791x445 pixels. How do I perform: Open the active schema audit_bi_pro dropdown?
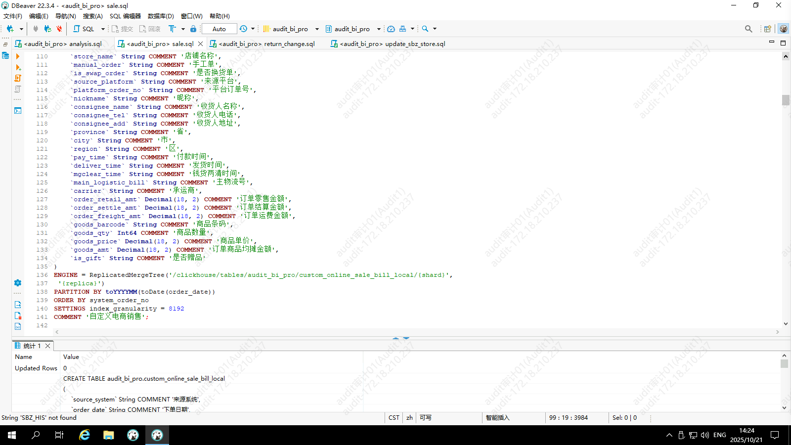click(352, 29)
